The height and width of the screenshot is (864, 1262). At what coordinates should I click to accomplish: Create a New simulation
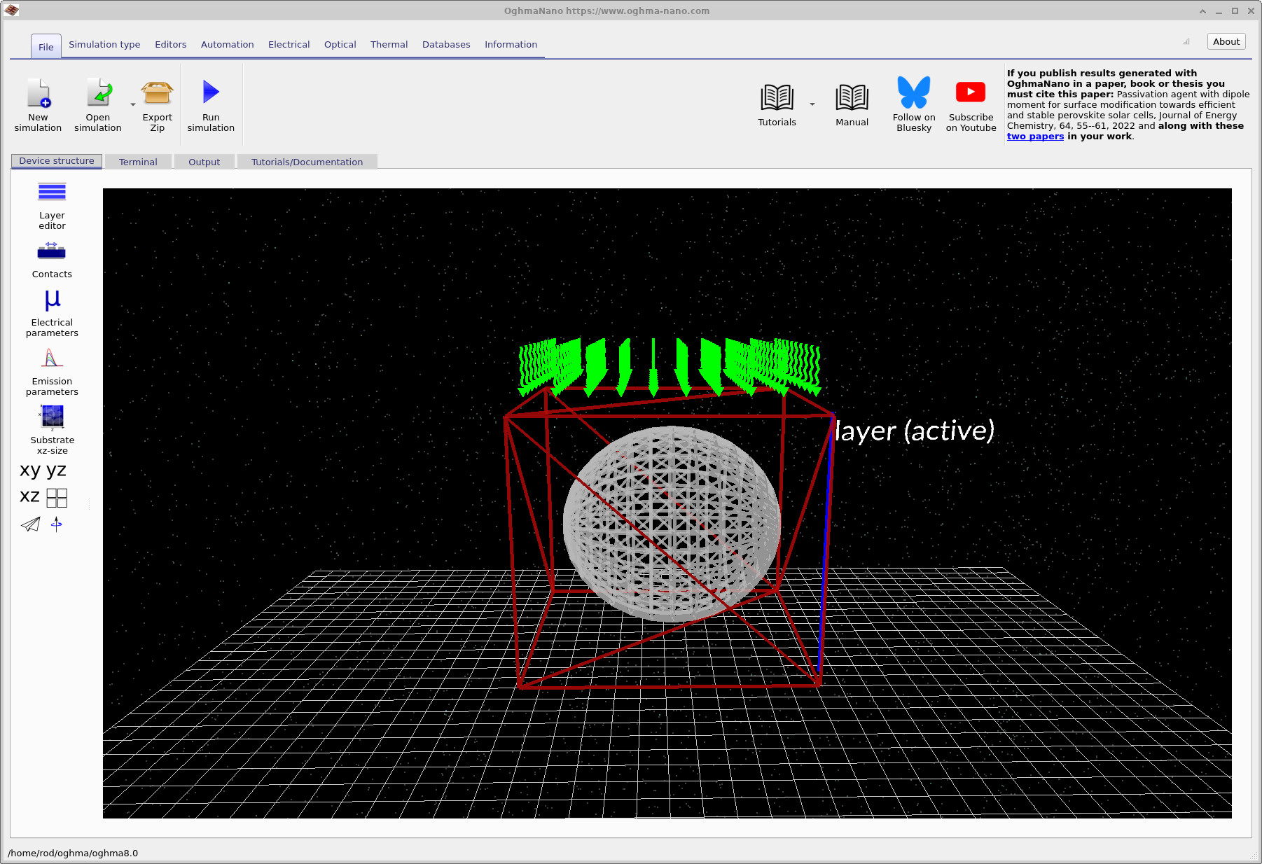click(x=39, y=92)
